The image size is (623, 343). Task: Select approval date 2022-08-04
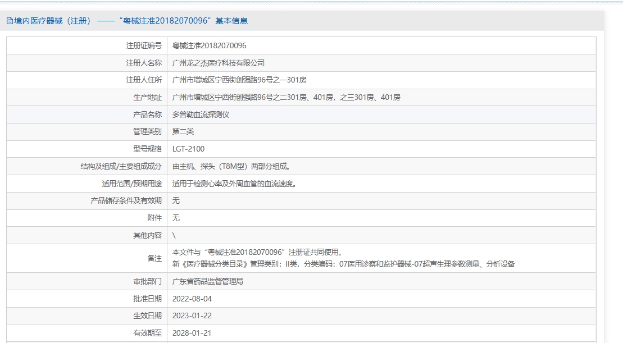192,299
